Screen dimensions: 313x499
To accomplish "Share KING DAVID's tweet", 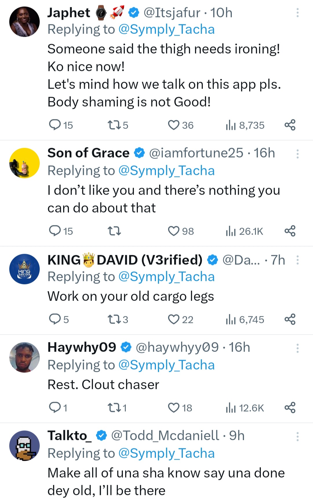I will coord(290,319).
